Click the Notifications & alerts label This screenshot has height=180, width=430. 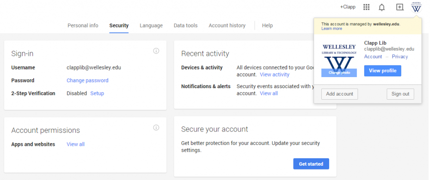coord(206,86)
